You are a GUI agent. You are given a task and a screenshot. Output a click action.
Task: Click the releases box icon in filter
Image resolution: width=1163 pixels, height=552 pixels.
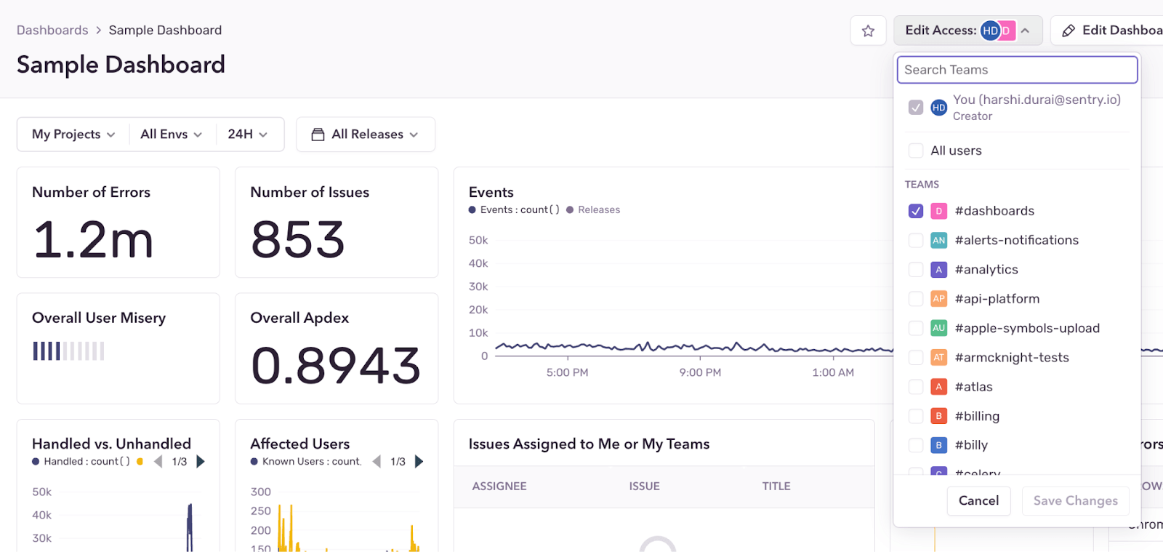(x=318, y=135)
